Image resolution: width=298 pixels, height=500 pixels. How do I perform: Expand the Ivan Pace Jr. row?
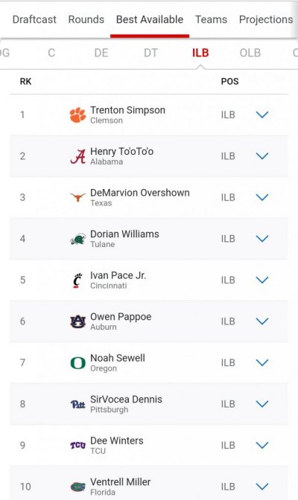click(262, 280)
